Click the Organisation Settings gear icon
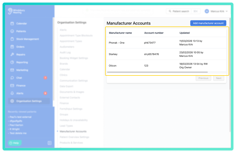The width and height of the screenshot is (236, 153). pos(12,101)
